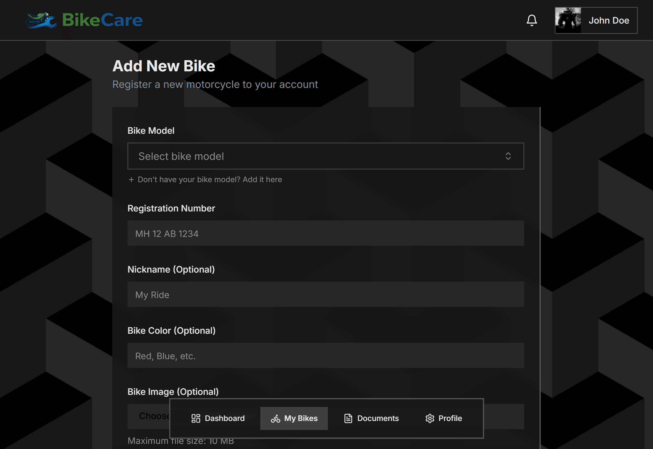Screen dimensions: 653x449
Task: Click the BikeCare motorcycle logo icon
Action: (x=41, y=21)
